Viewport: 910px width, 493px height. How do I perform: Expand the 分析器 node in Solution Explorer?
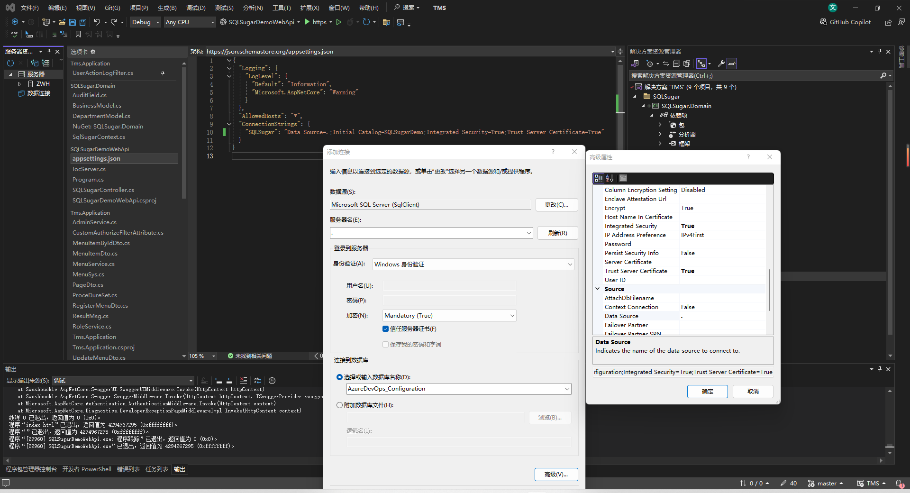[x=660, y=134]
